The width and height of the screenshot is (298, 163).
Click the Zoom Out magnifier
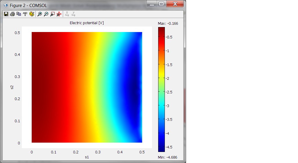(x=46, y=14)
